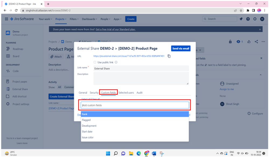
Task: Switch to the Audit tab
Action: click(x=139, y=93)
